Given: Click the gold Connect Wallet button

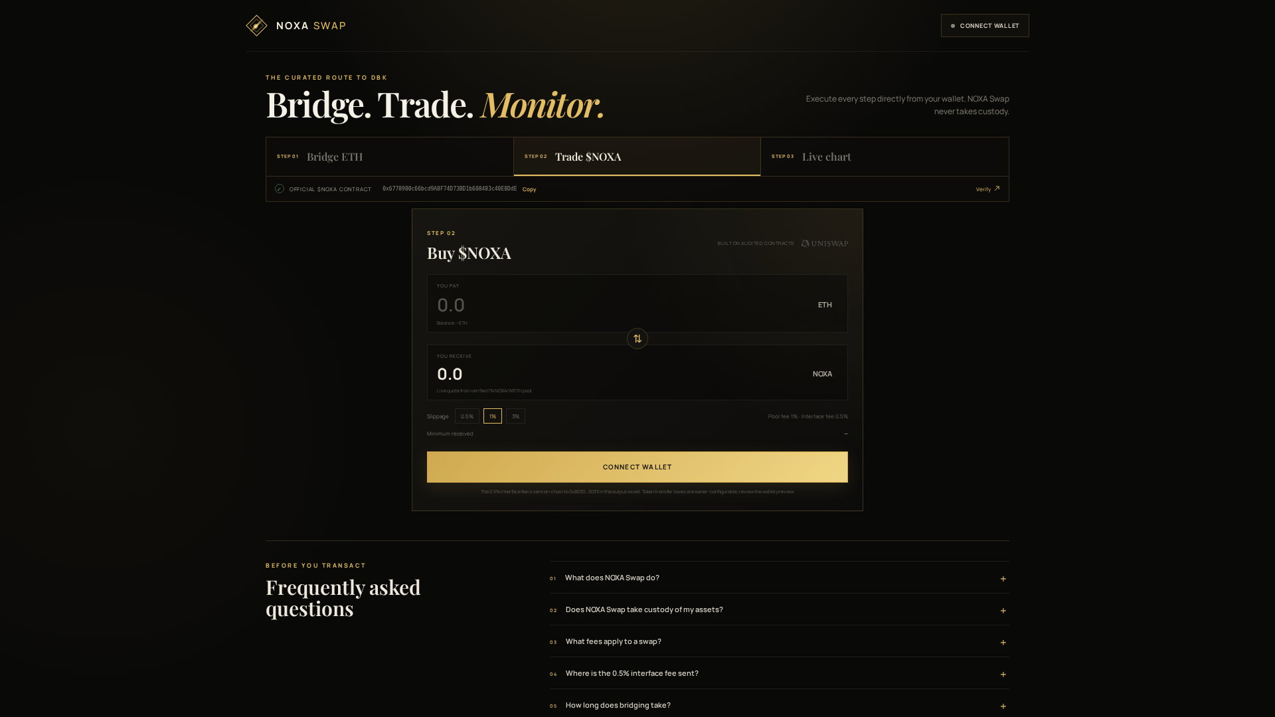Looking at the screenshot, I should (637, 467).
